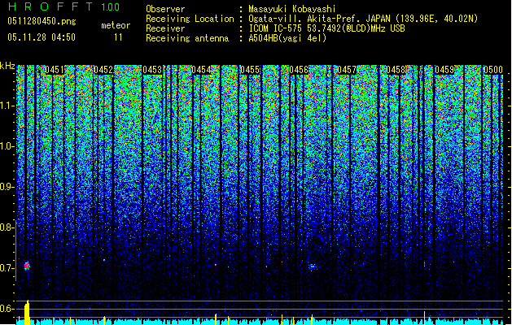Click the HROFFT program title text

click(51, 6)
